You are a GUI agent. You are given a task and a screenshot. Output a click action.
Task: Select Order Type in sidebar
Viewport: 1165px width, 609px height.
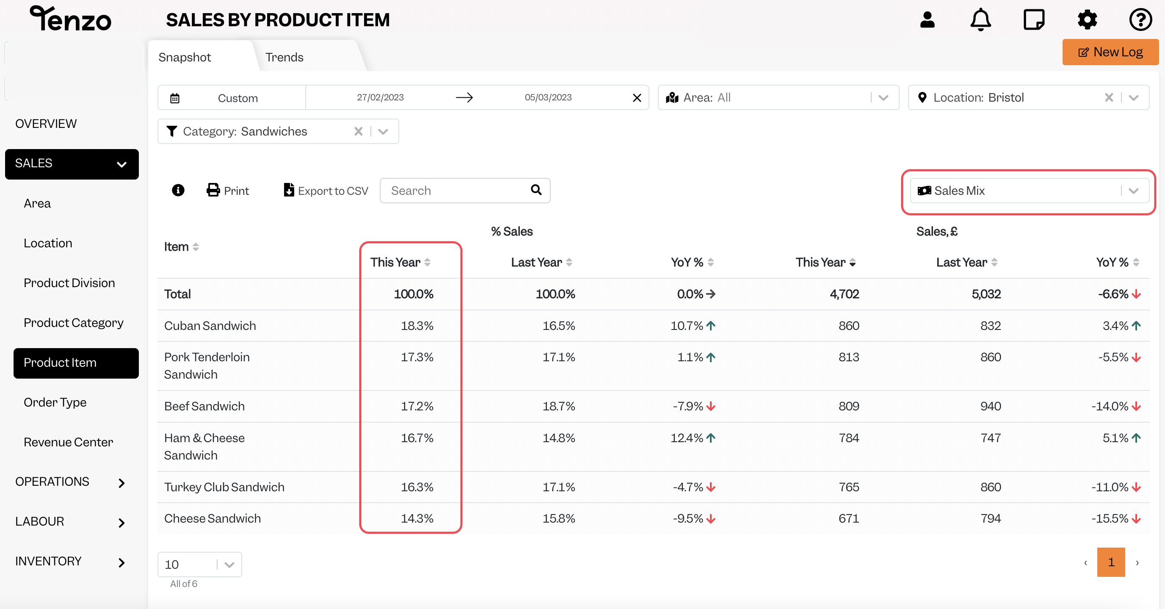55,403
